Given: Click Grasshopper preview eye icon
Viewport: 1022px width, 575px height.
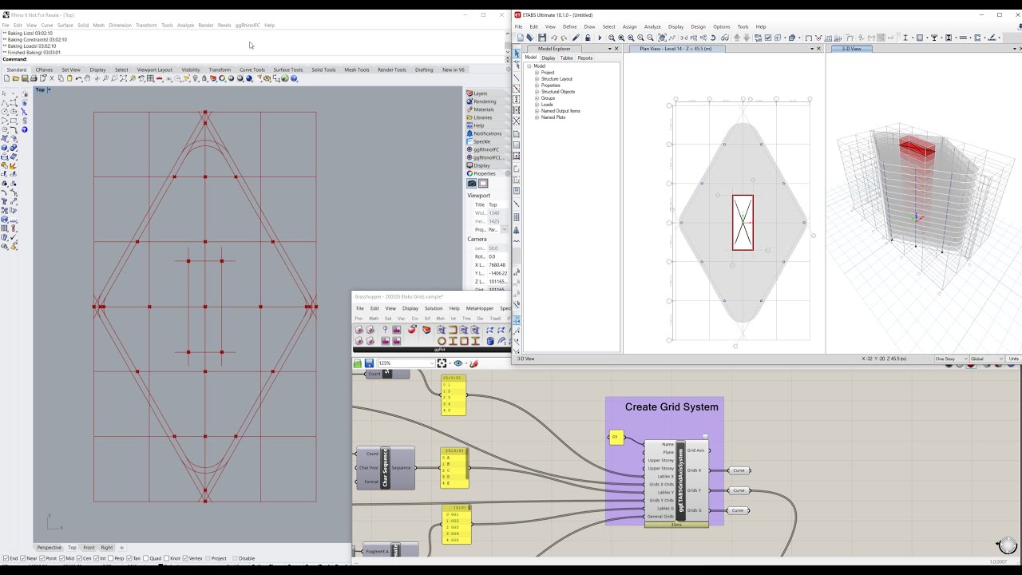Looking at the screenshot, I should (458, 363).
